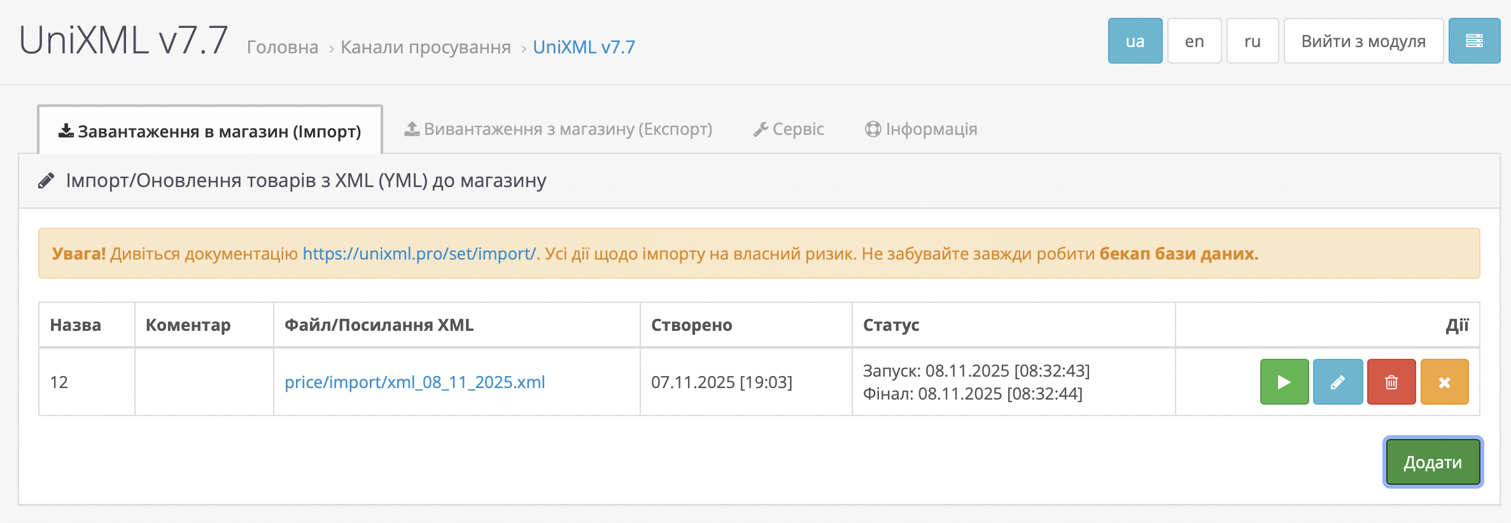The image size is (1511, 523).
Task: Run the import with green play button
Action: (1284, 382)
